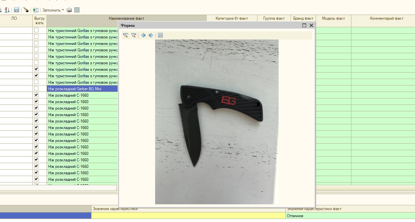
Task: Click the Отличное characteristic value cell
Action: (350, 216)
